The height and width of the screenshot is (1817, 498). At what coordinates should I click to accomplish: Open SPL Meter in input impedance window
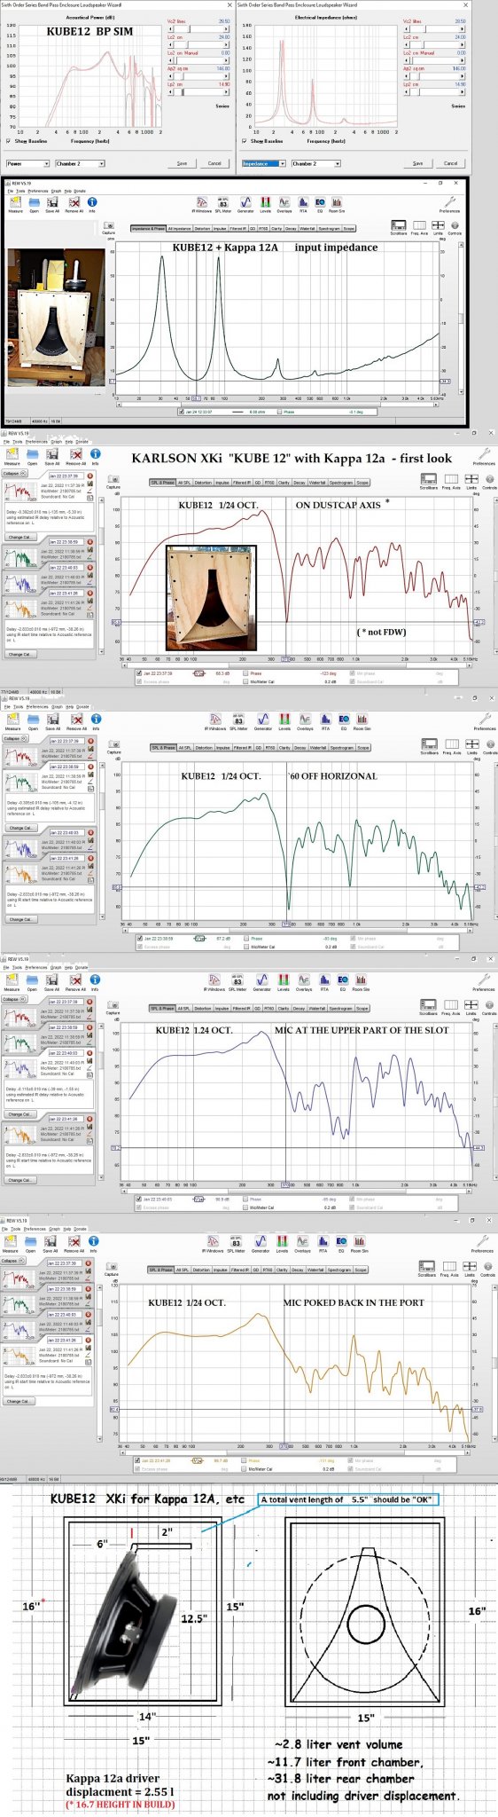tap(224, 204)
